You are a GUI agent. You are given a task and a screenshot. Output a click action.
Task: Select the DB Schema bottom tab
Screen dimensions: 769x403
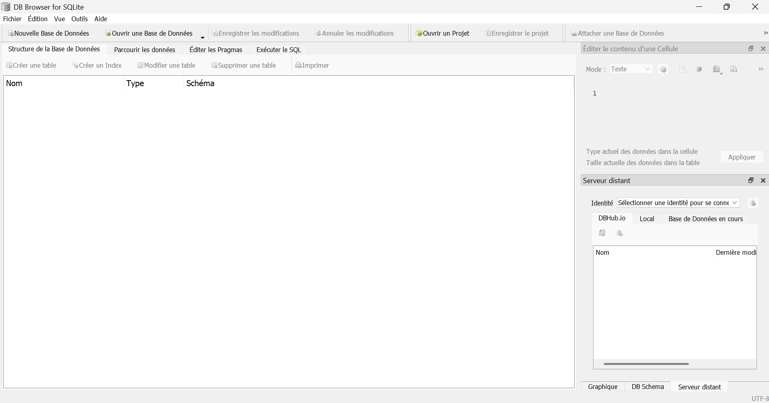[648, 387]
